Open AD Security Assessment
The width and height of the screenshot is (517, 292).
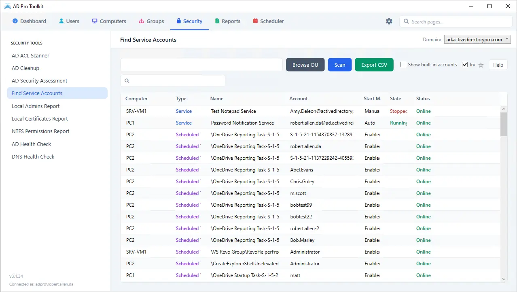39,80
